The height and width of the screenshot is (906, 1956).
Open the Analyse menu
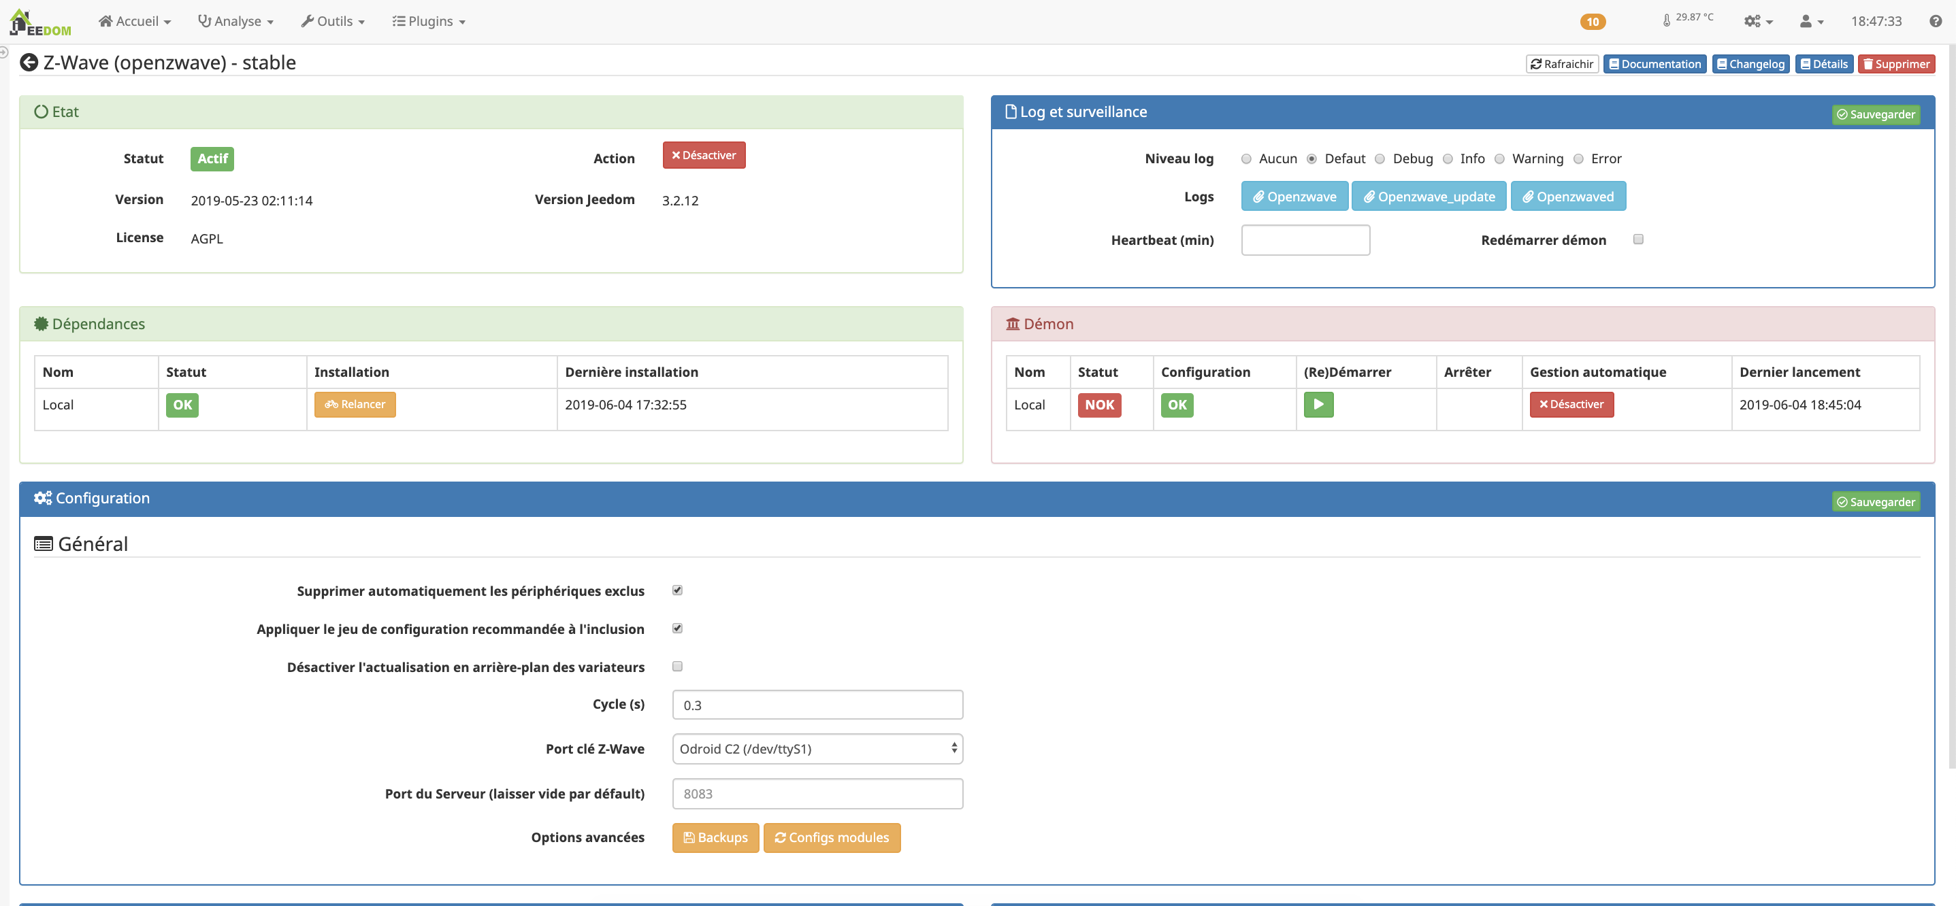pos(235,21)
